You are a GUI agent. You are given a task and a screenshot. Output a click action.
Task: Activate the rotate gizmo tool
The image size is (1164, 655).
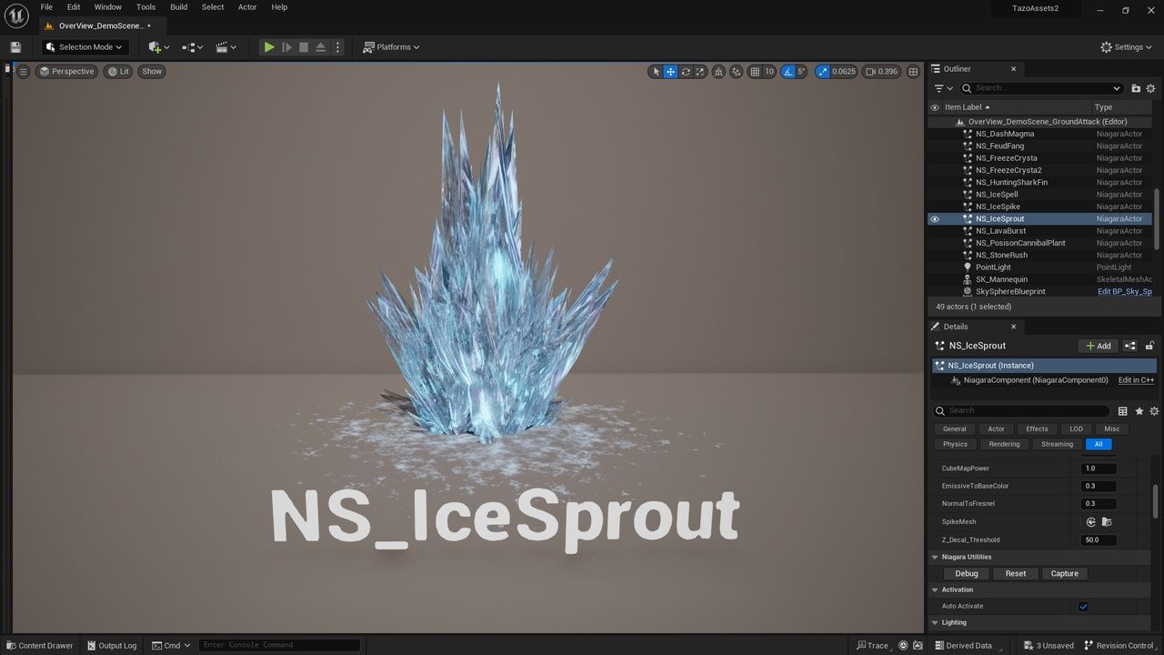[x=686, y=71]
